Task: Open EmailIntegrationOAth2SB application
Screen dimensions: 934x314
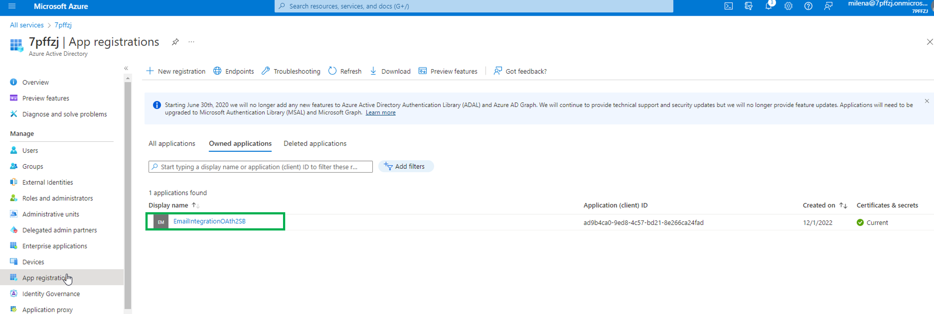Action: [209, 221]
